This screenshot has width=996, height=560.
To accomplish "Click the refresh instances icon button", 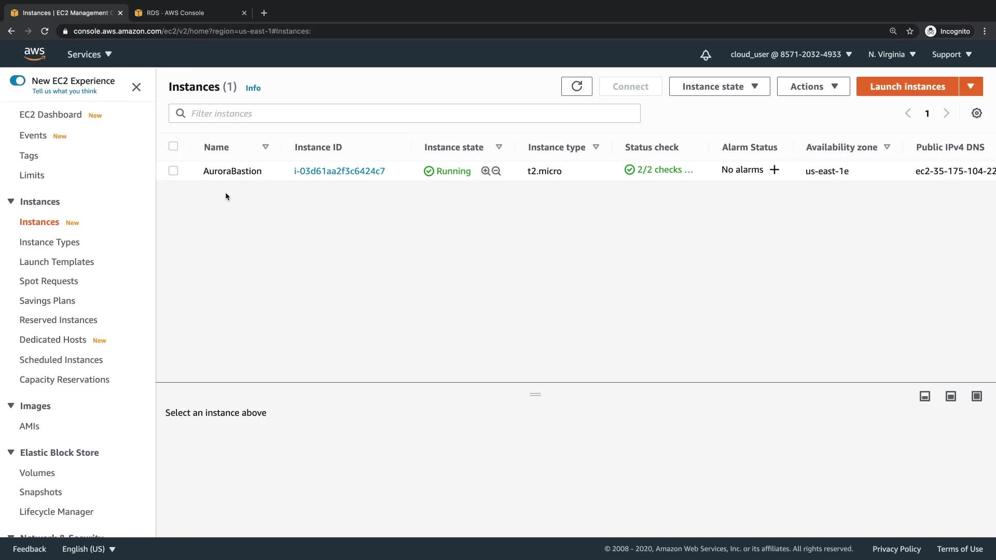I will [x=576, y=87].
